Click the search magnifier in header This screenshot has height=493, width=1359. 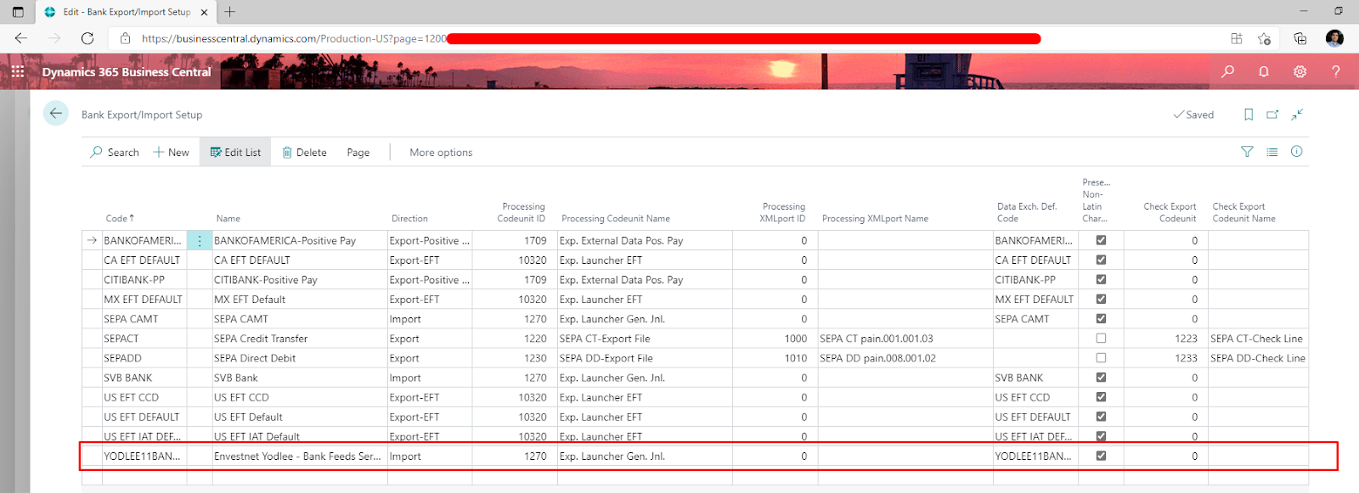(x=1227, y=72)
